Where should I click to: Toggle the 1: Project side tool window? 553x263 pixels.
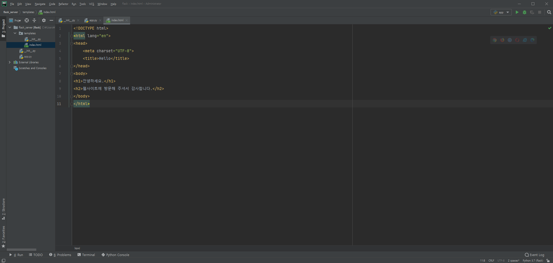pos(3,28)
